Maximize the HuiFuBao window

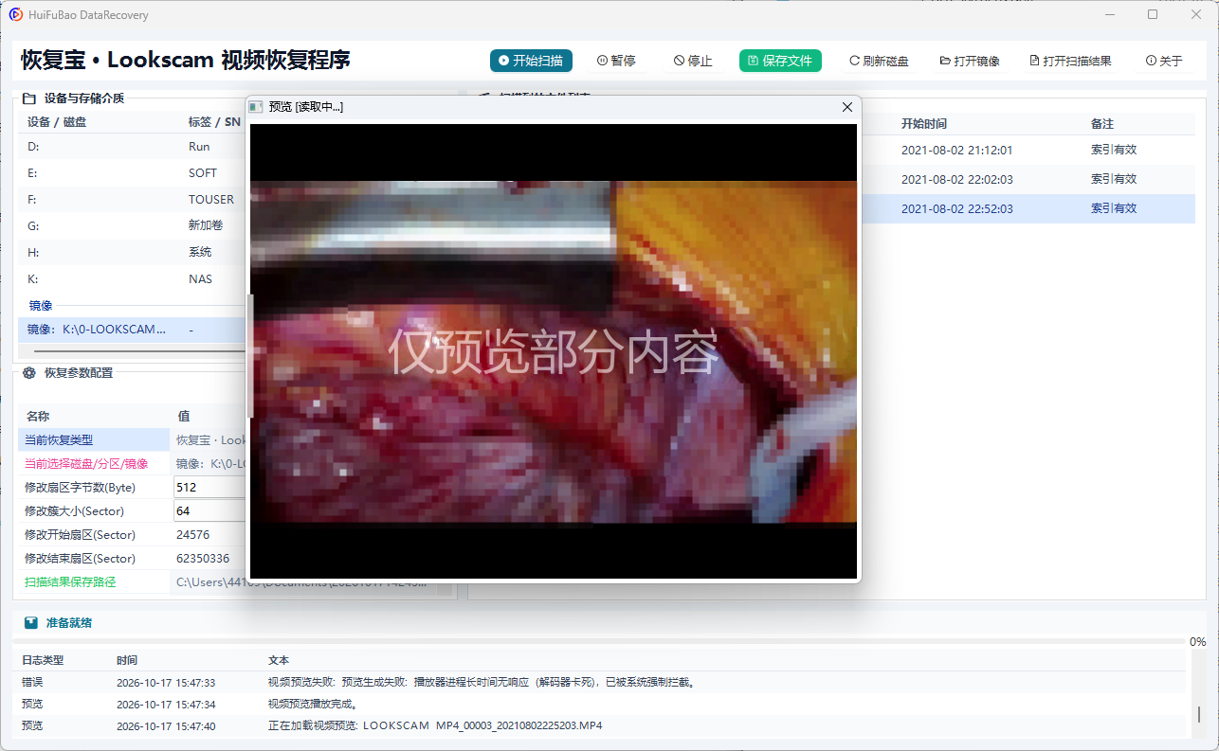point(1153,14)
